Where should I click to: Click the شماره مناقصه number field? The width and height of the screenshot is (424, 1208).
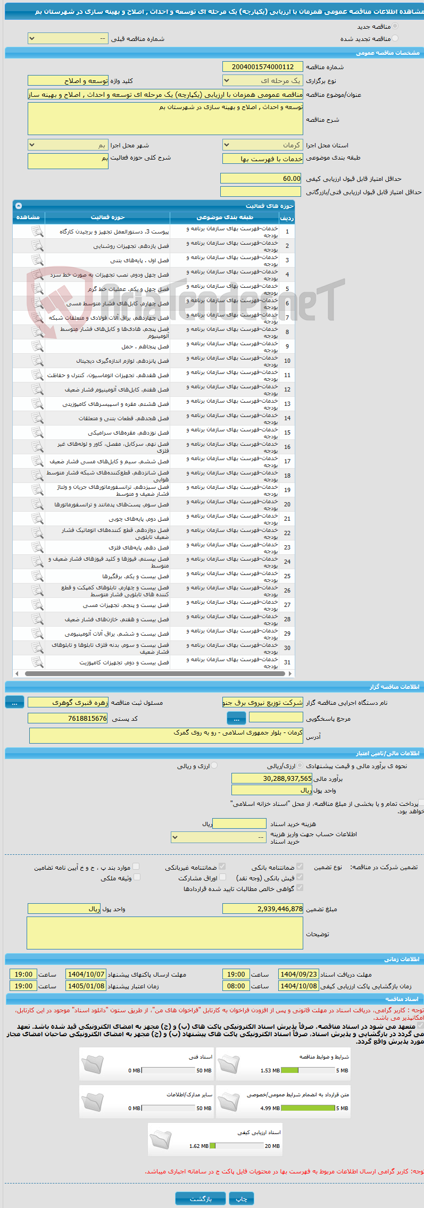tap(263, 66)
